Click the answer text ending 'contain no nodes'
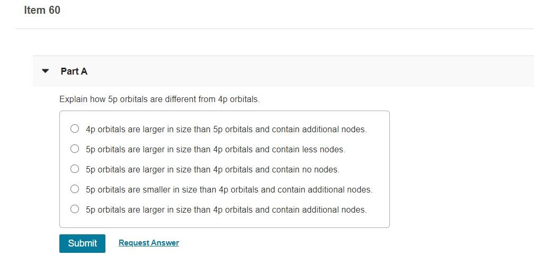 pos(212,169)
